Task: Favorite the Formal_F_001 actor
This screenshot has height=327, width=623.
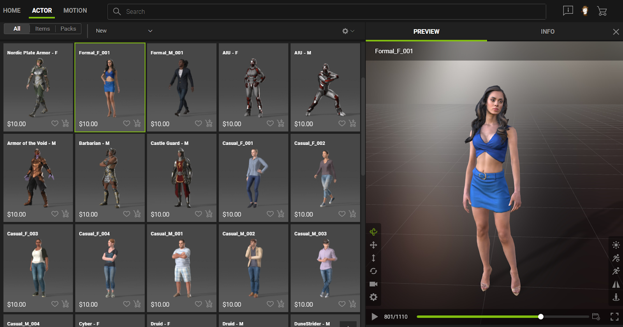Action: 127,123
